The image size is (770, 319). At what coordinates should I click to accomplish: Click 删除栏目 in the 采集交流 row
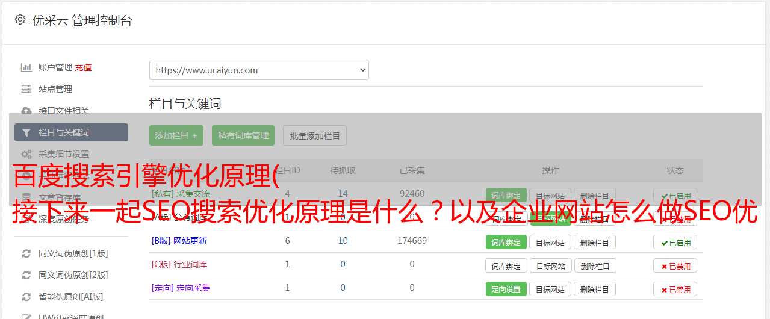[595, 195]
